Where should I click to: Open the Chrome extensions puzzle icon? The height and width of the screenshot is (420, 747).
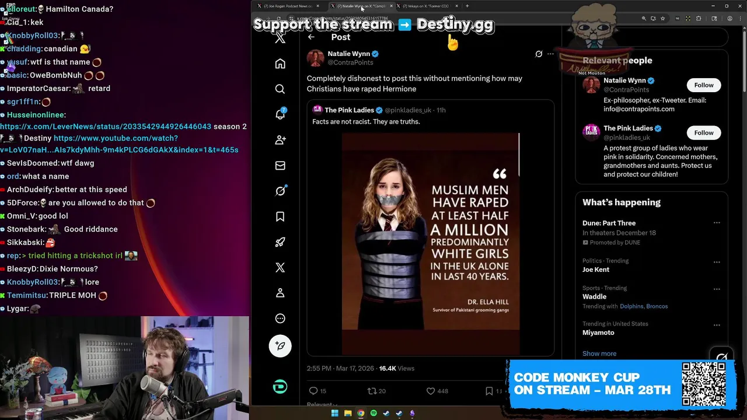click(699, 19)
